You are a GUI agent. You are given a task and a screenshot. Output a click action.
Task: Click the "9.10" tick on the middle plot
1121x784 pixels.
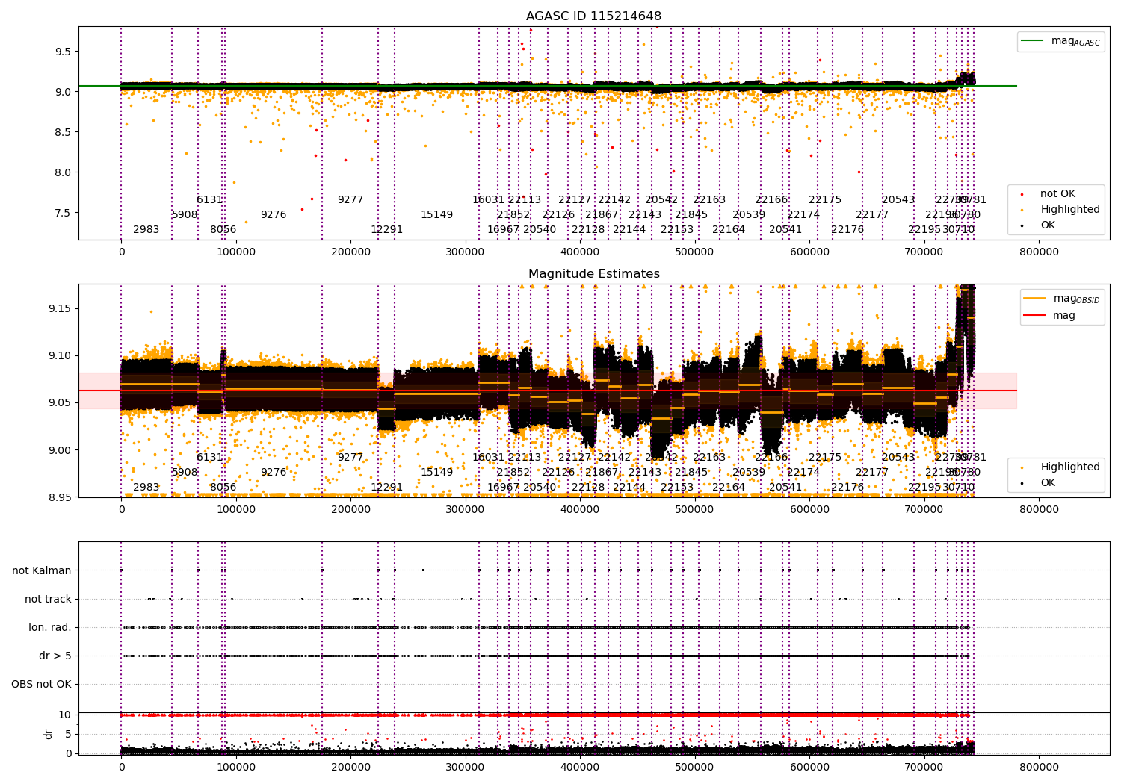59,356
